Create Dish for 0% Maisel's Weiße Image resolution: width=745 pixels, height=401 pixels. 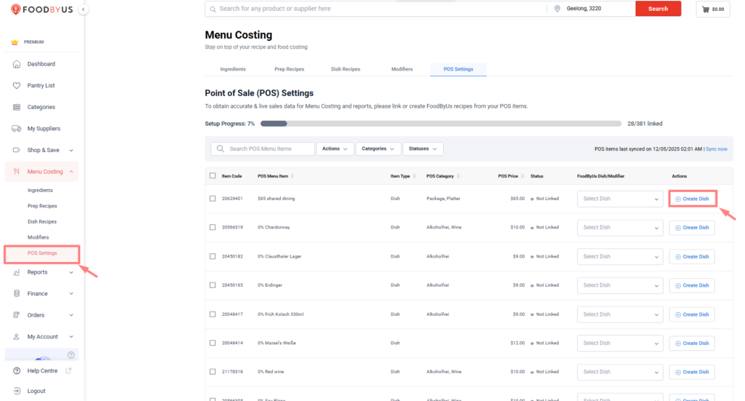click(693, 343)
